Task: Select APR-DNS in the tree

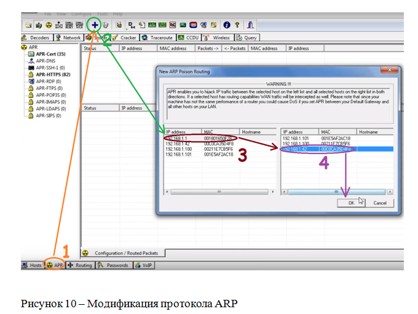Action: pos(45,61)
